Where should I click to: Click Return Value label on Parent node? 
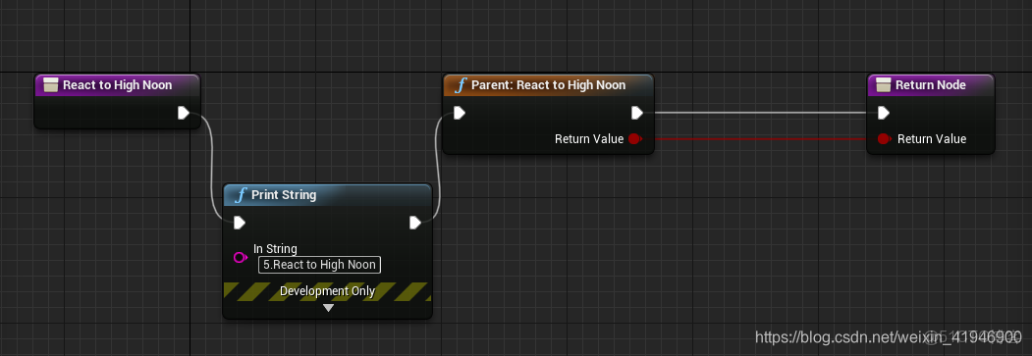[x=589, y=138]
